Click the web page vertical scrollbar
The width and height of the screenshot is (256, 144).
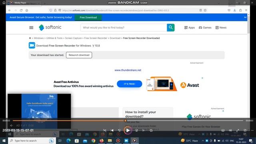pos(248,24)
